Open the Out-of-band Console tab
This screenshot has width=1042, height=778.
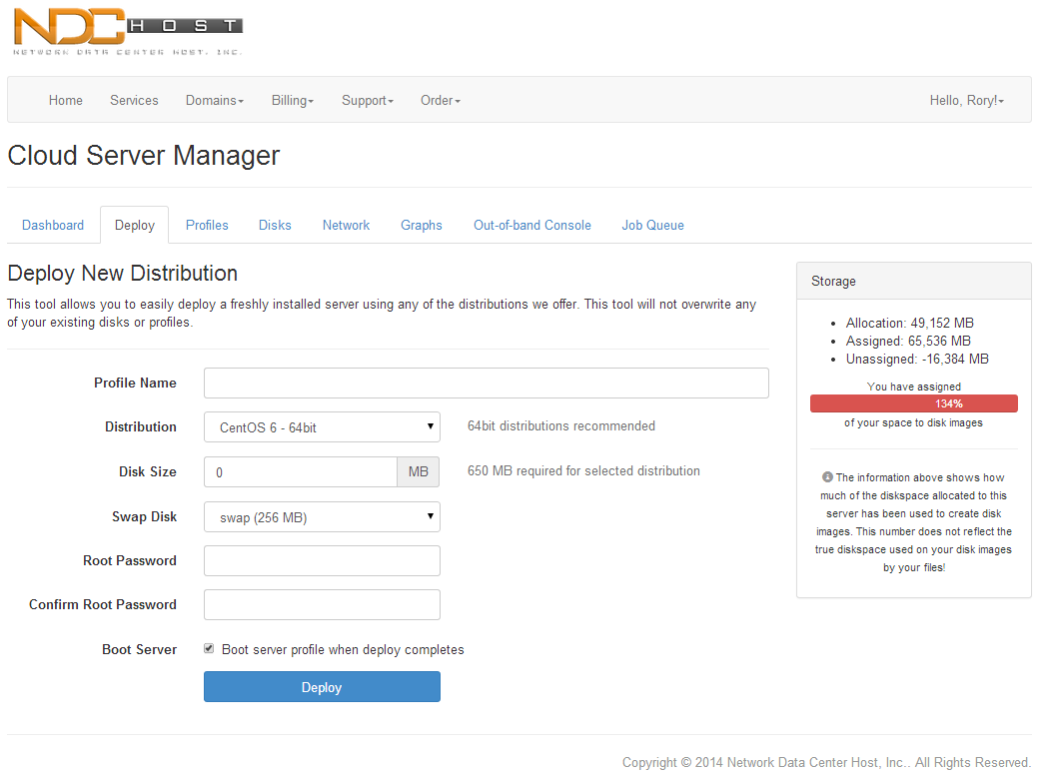[531, 226]
